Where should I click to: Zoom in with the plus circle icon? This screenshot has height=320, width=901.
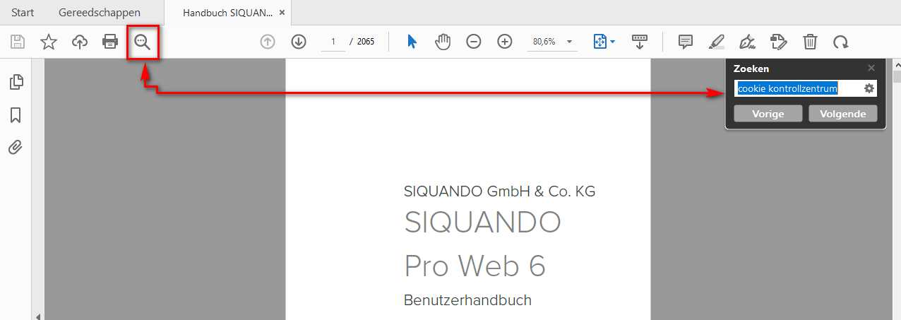[x=505, y=42]
